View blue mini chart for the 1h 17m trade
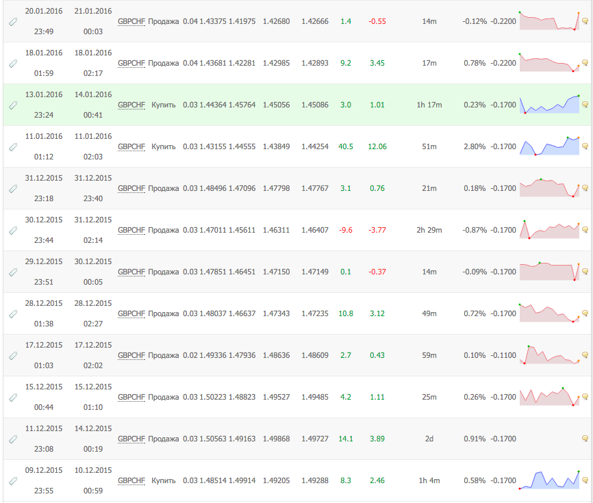Image resolution: width=593 pixels, height=503 pixels. click(x=549, y=104)
